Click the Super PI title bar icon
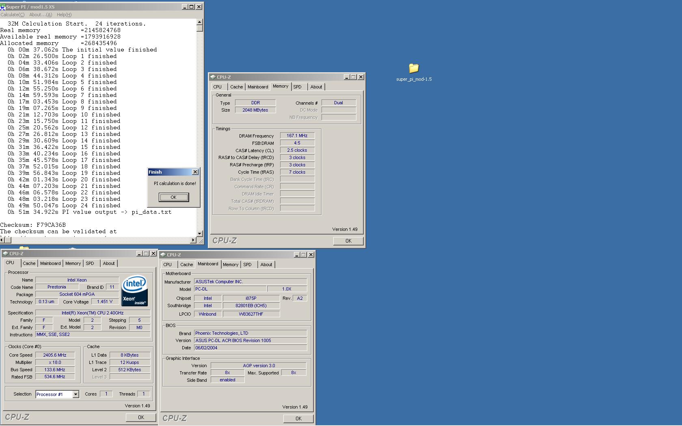Viewport: 682px width, 426px height. (3, 7)
